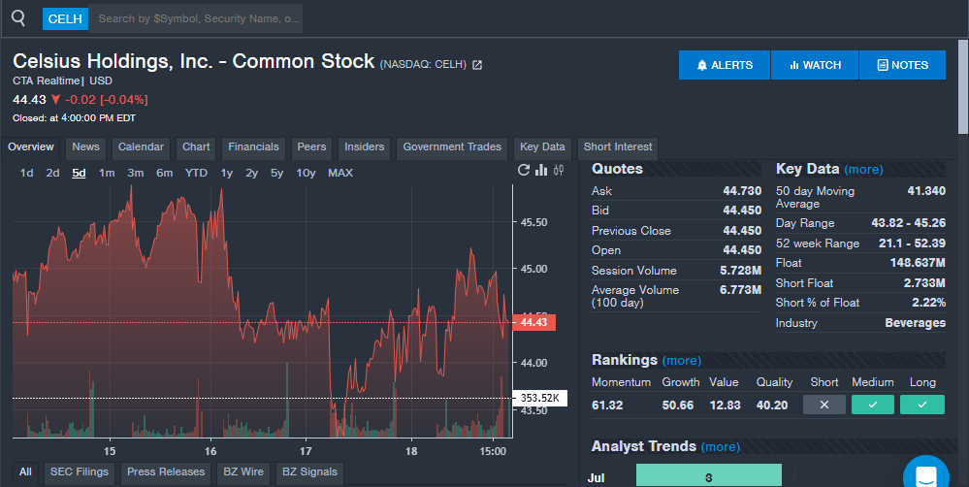Open the Government Trades tab
Image resolution: width=969 pixels, height=487 pixels.
(452, 147)
